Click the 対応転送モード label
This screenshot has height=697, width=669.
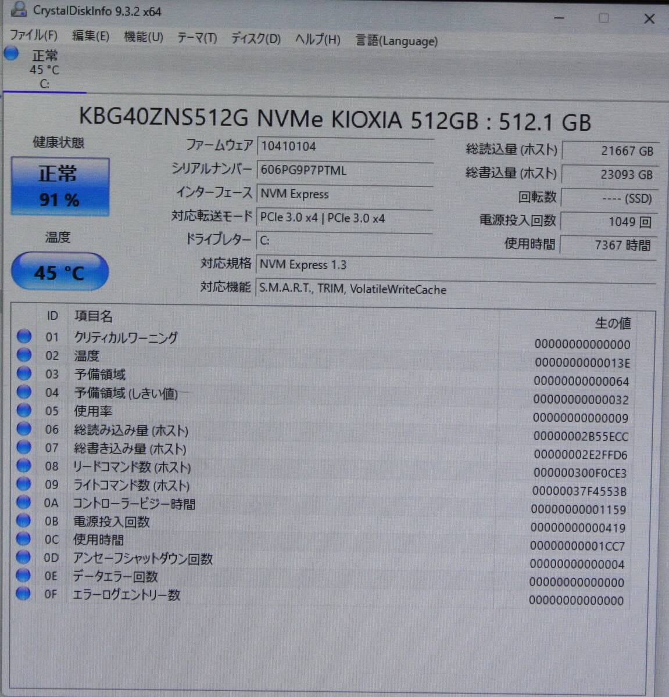point(212,216)
